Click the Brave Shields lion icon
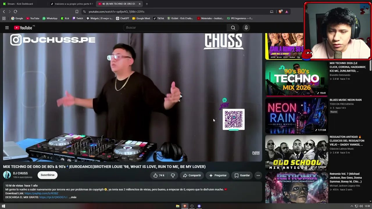372x209 pixels. (280, 12)
